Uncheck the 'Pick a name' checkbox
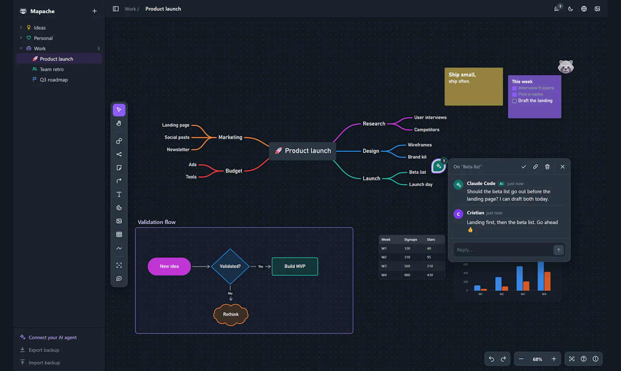The width and height of the screenshot is (621, 371). tap(514, 95)
